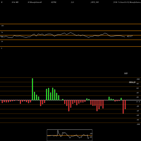141x141 pixels.
Task: Select the longest red MR histogram bar
Action: pos(123,107)
